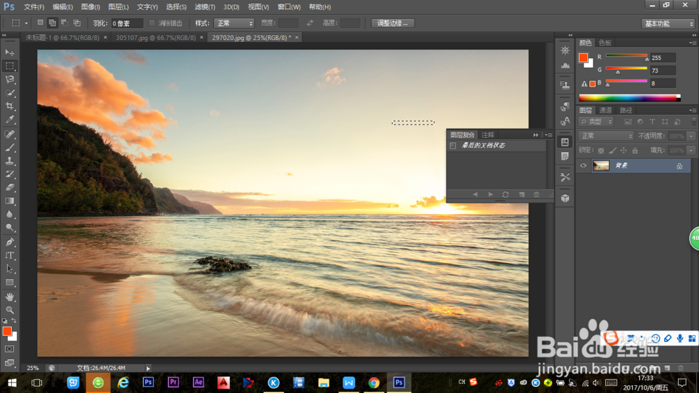Select the Gradient tool

(x=9, y=201)
